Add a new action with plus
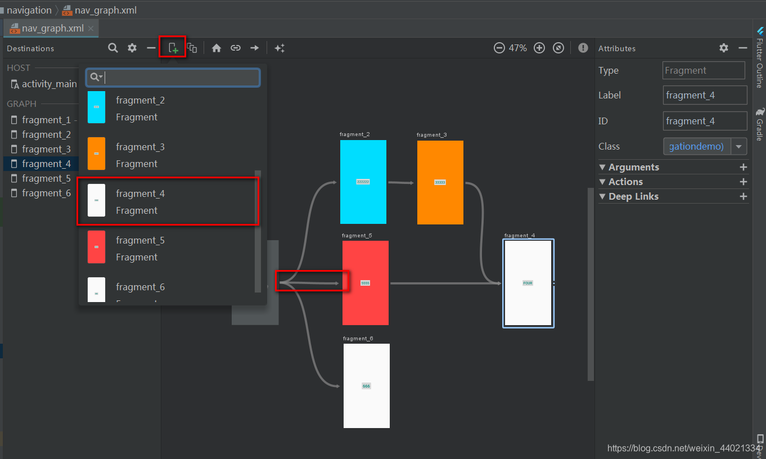Image resolution: width=766 pixels, height=459 pixels. 744,182
